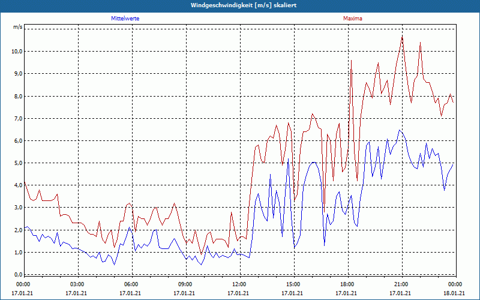Click the 10,0 y-axis value

(17, 51)
